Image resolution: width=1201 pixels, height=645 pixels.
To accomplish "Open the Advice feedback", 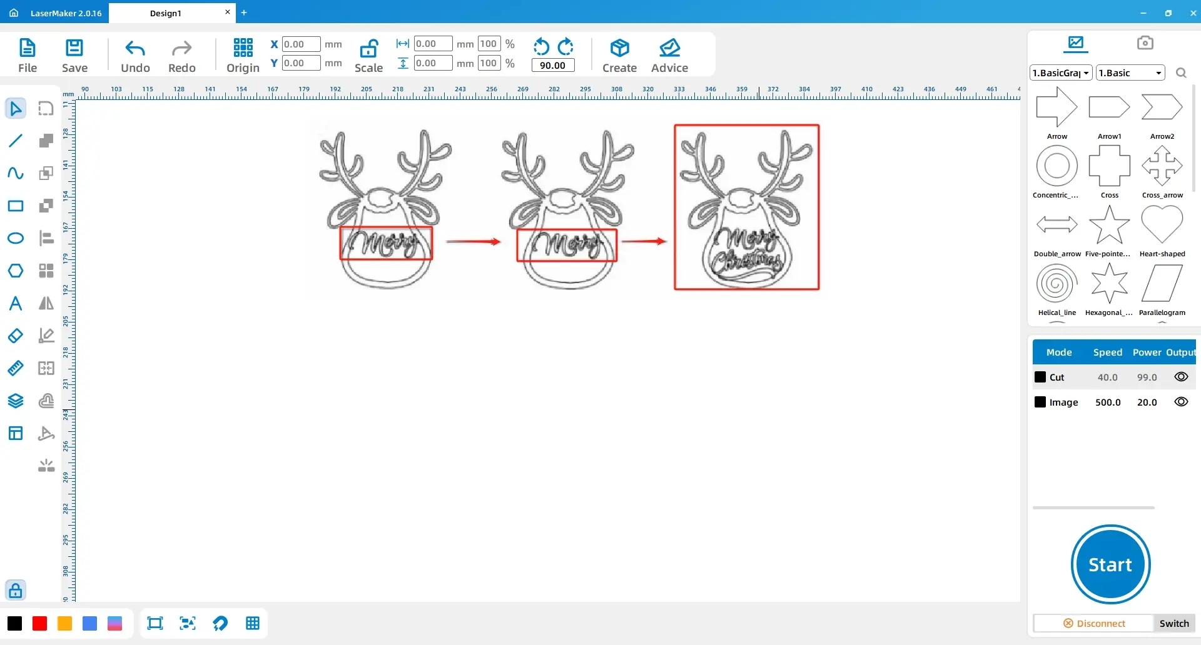I will coord(669,55).
